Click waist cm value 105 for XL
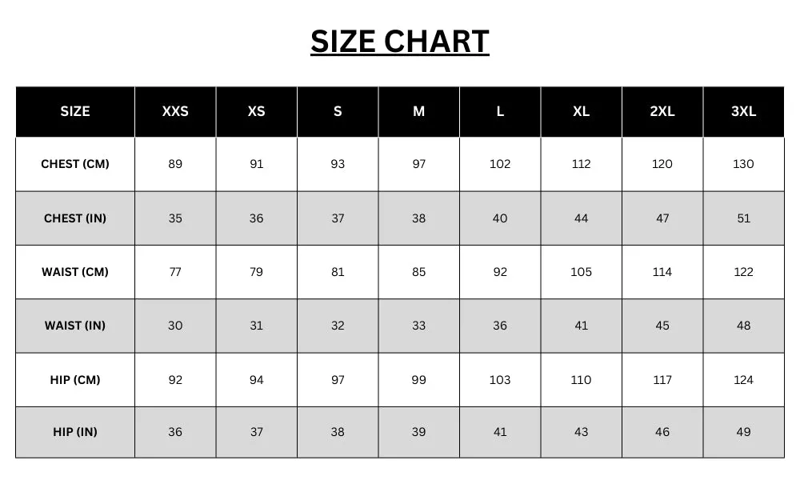Viewport: 800px width, 480px height. pos(581,272)
